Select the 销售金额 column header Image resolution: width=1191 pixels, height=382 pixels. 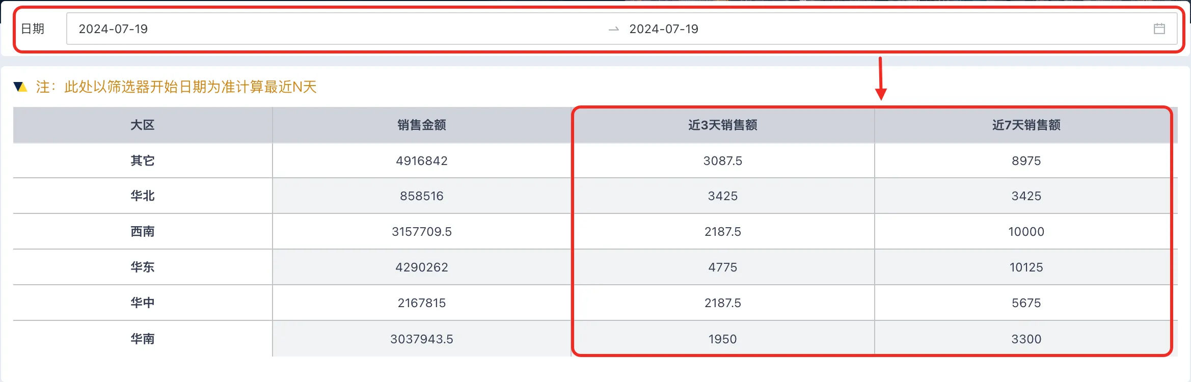pyautogui.click(x=422, y=125)
